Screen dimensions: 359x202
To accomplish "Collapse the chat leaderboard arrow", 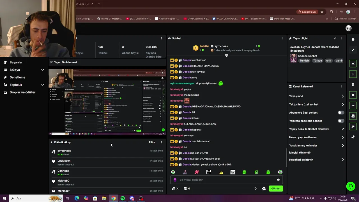I will pos(227,56).
